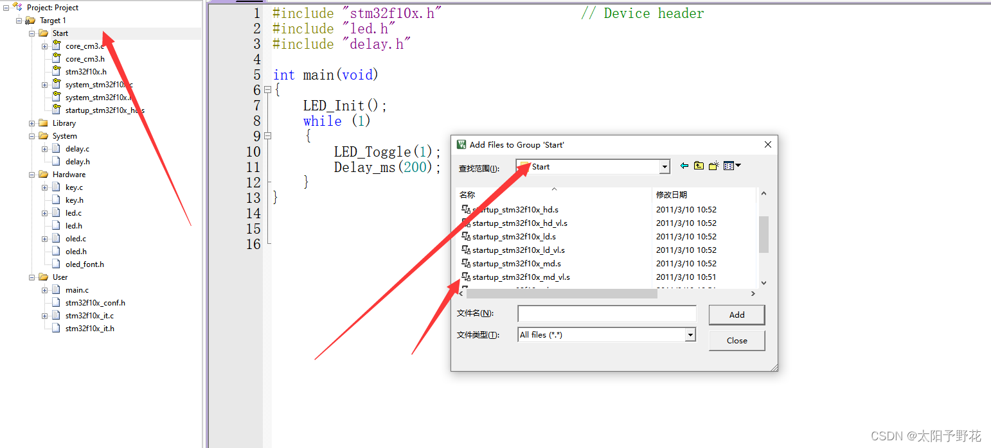Click the file list horizontal scrollbar thumb
The height and width of the screenshot is (448, 991).
tap(562, 293)
